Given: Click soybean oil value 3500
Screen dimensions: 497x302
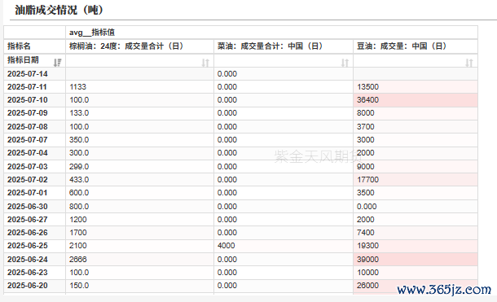Looking at the screenshot, I should point(366,192).
